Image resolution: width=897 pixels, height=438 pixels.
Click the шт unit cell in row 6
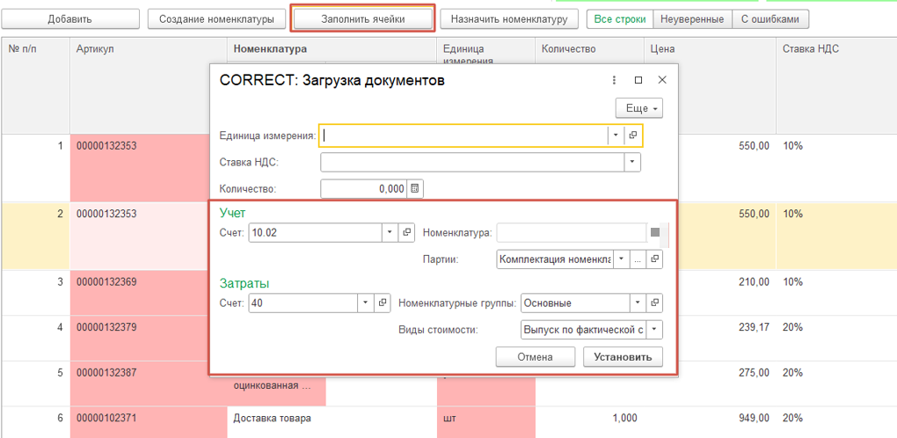click(x=485, y=422)
